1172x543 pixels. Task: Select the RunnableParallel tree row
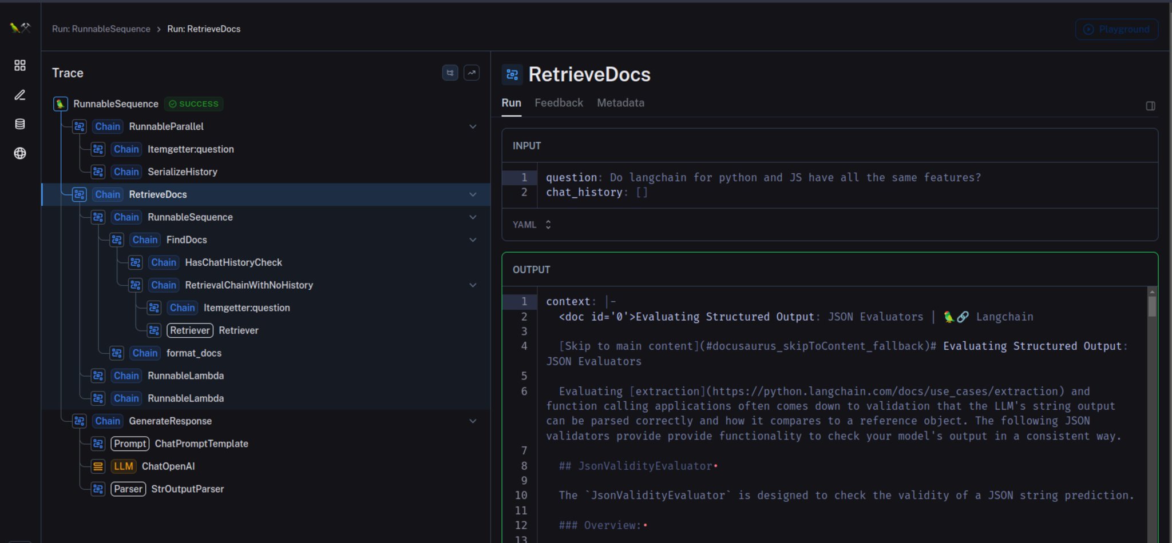[x=266, y=126]
